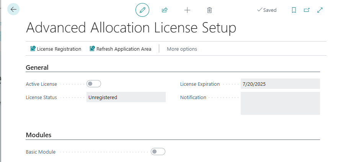Create new record with plus icon
The width and height of the screenshot is (351, 162).
pos(187,10)
